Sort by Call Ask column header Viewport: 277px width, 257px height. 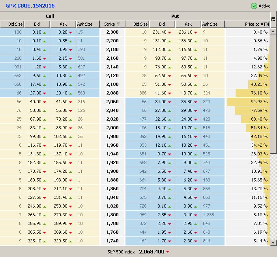coord(63,24)
